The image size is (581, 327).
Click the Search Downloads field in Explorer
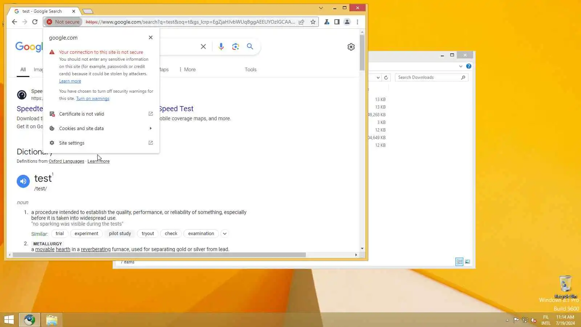(x=431, y=77)
